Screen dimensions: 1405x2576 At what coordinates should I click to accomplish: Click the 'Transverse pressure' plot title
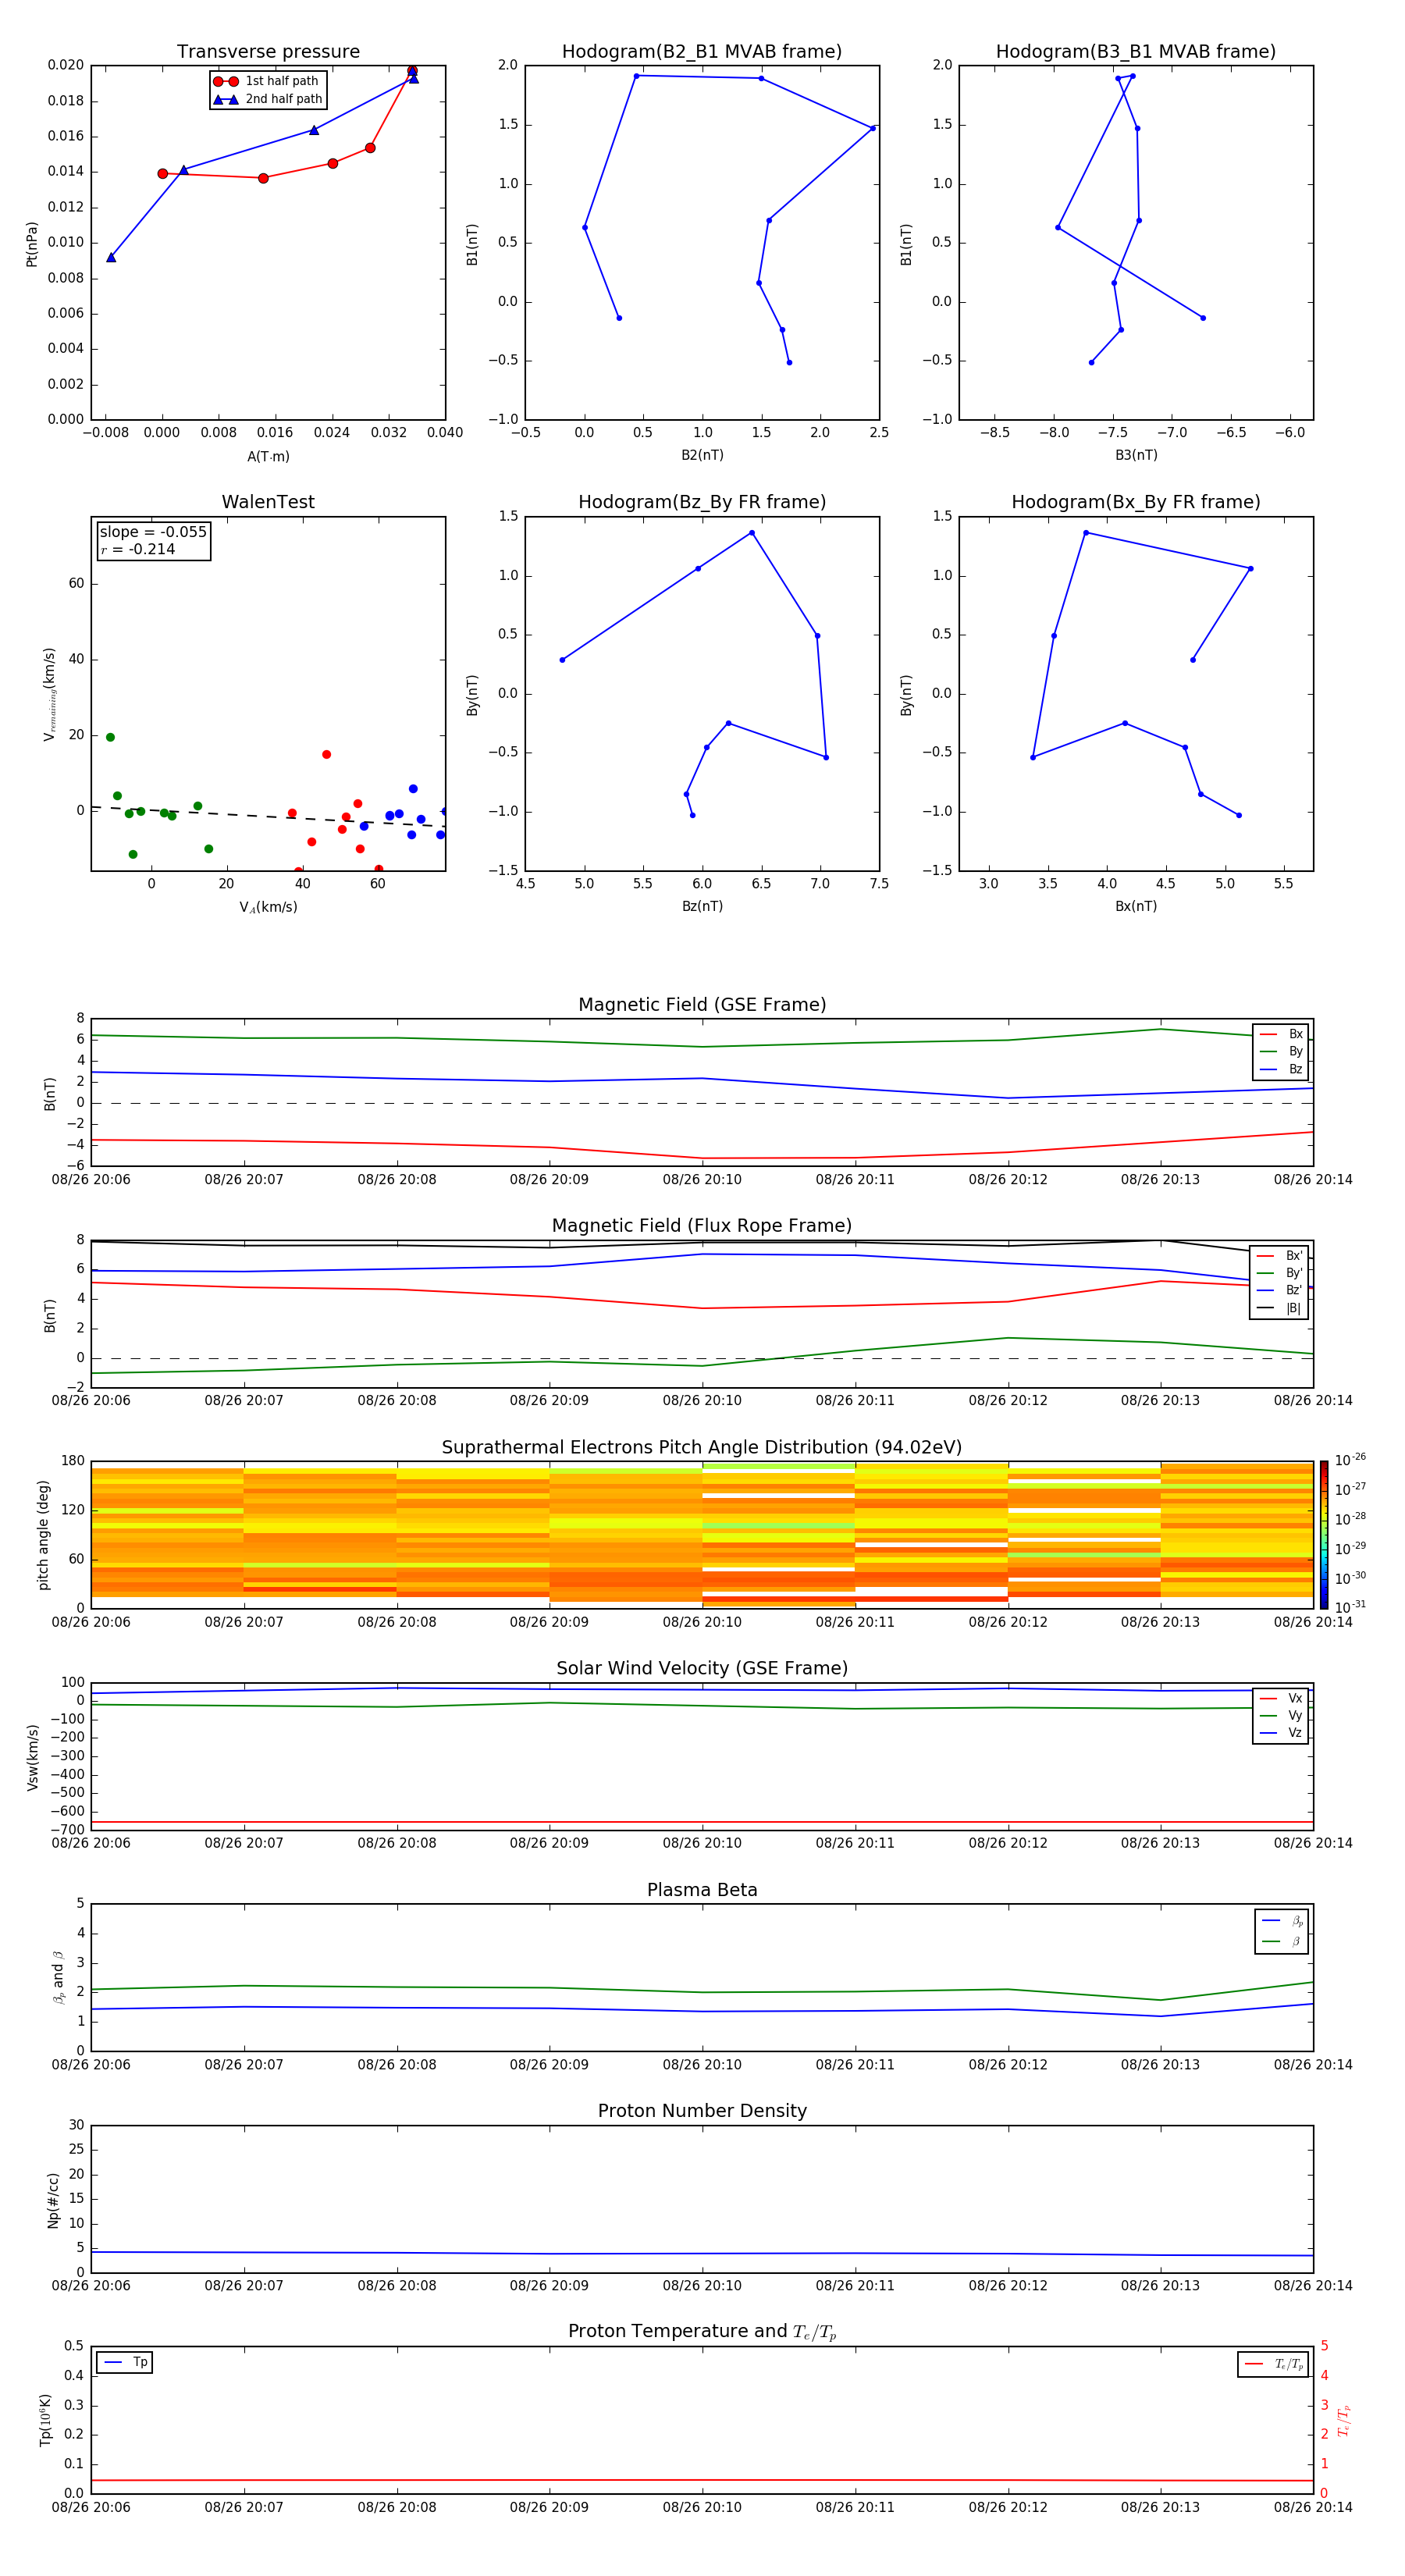268,52
